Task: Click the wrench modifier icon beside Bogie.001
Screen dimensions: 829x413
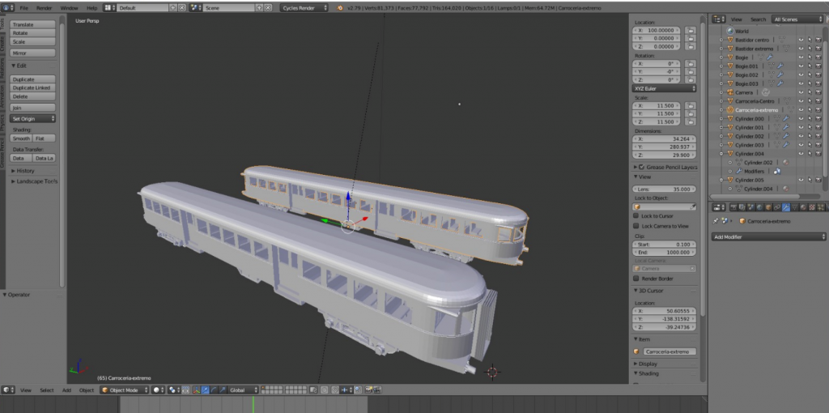Action: tap(779, 66)
